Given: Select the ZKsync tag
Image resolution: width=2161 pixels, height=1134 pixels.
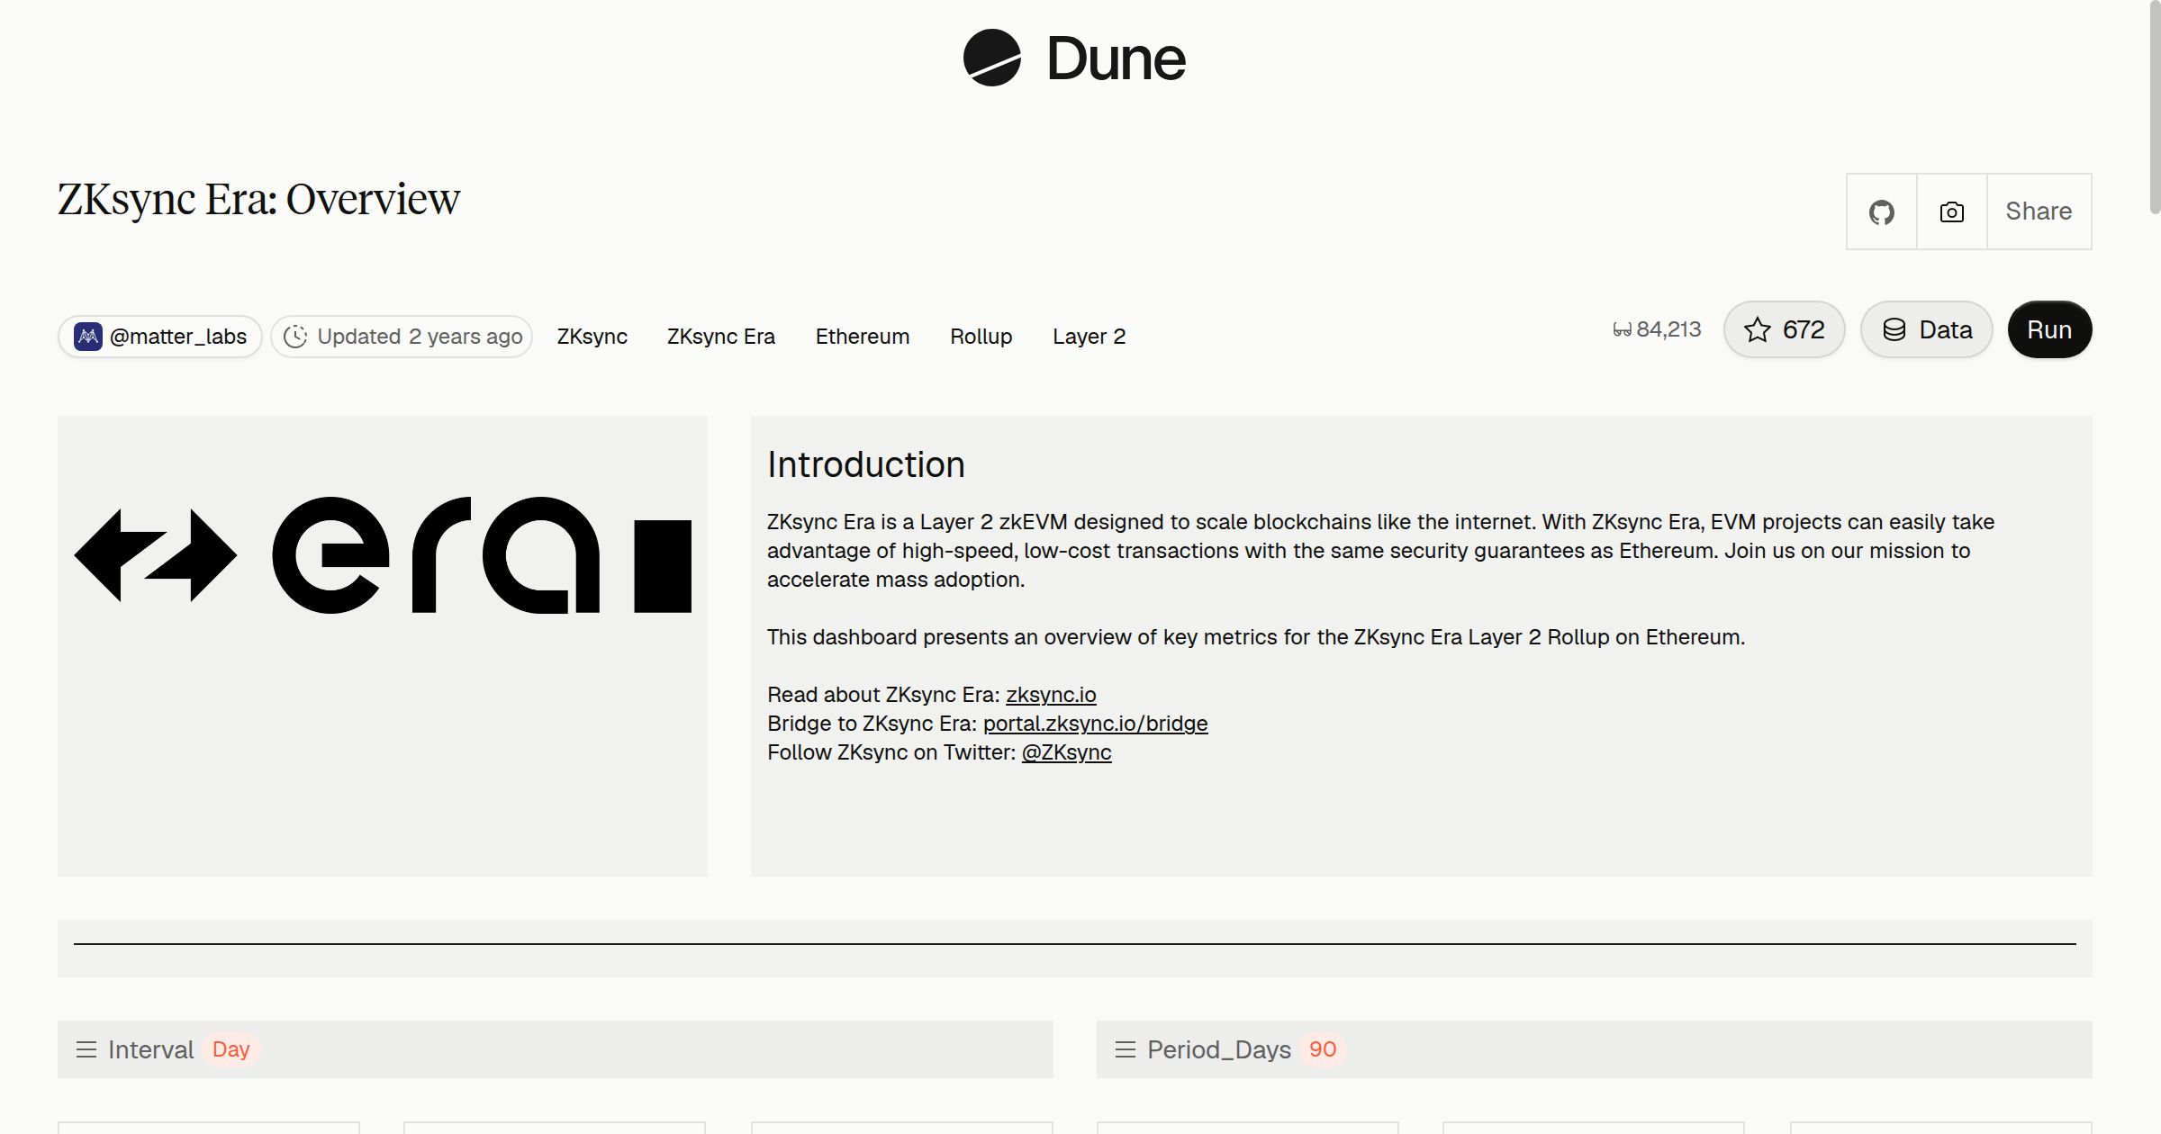Looking at the screenshot, I should pyautogui.click(x=592, y=337).
